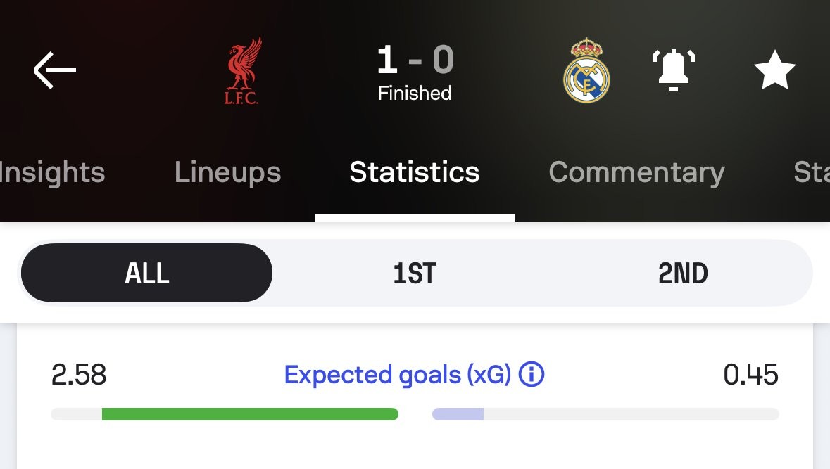Open the Liverpool FC team crest

[x=242, y=71]
